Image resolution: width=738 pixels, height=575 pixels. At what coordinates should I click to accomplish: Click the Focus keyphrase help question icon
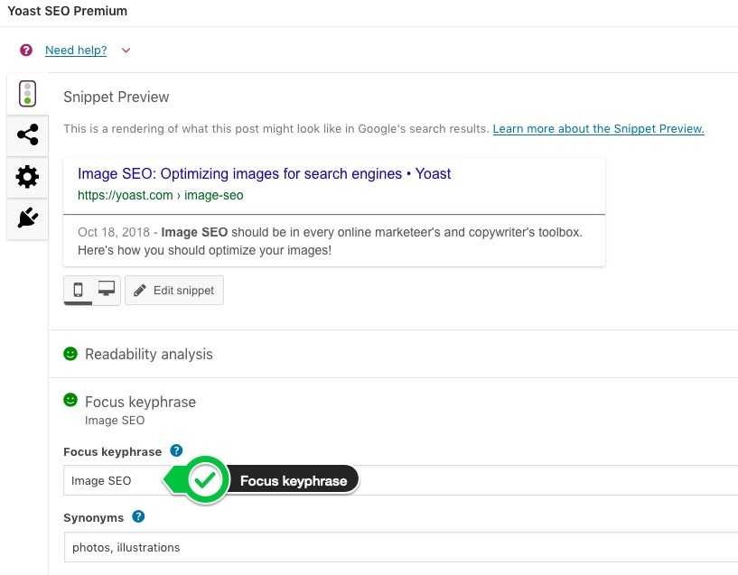click(176, 450)
